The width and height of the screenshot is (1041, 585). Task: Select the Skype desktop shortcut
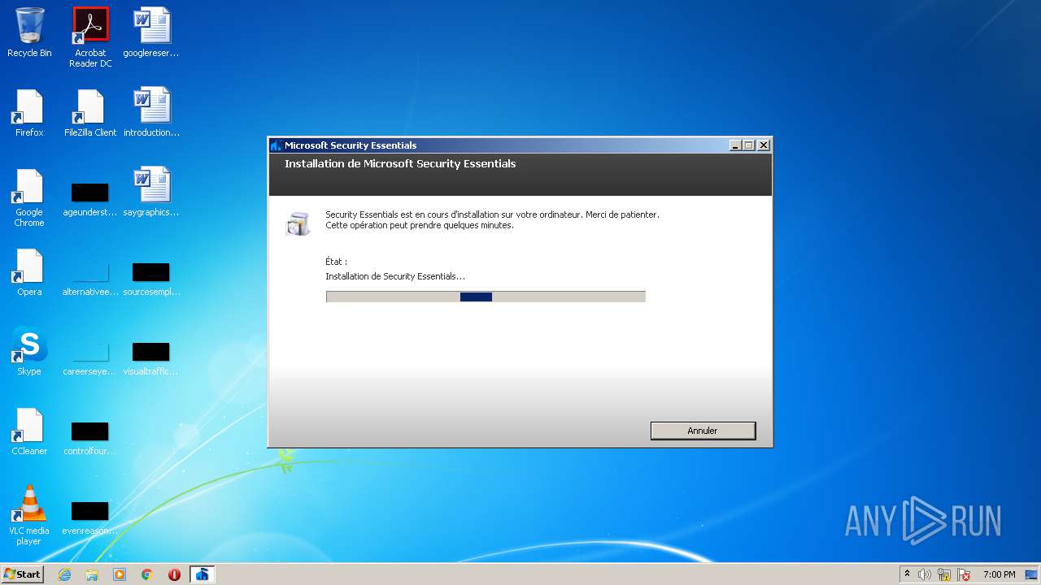(x=29, y=352)
